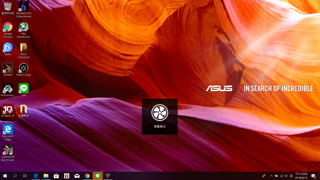Viewport: 320px width, 180px height.
Task: Open Resident Evil 6 Benchmark shortcut
Action: point(24,9)
